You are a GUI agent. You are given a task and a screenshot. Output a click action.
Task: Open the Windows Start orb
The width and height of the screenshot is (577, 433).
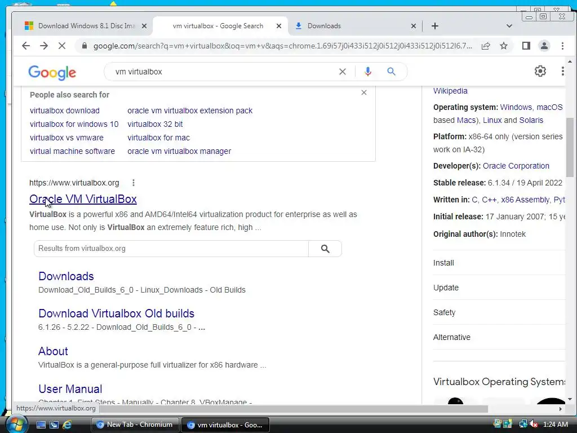tap(16, 424)
